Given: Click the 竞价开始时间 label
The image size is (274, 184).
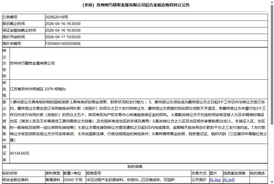Looking at the screenshot, I should click(14, 37).
